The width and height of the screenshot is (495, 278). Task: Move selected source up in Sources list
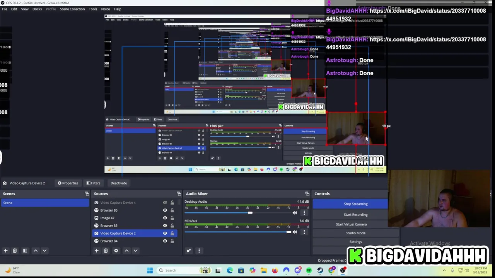pos(126,251)
